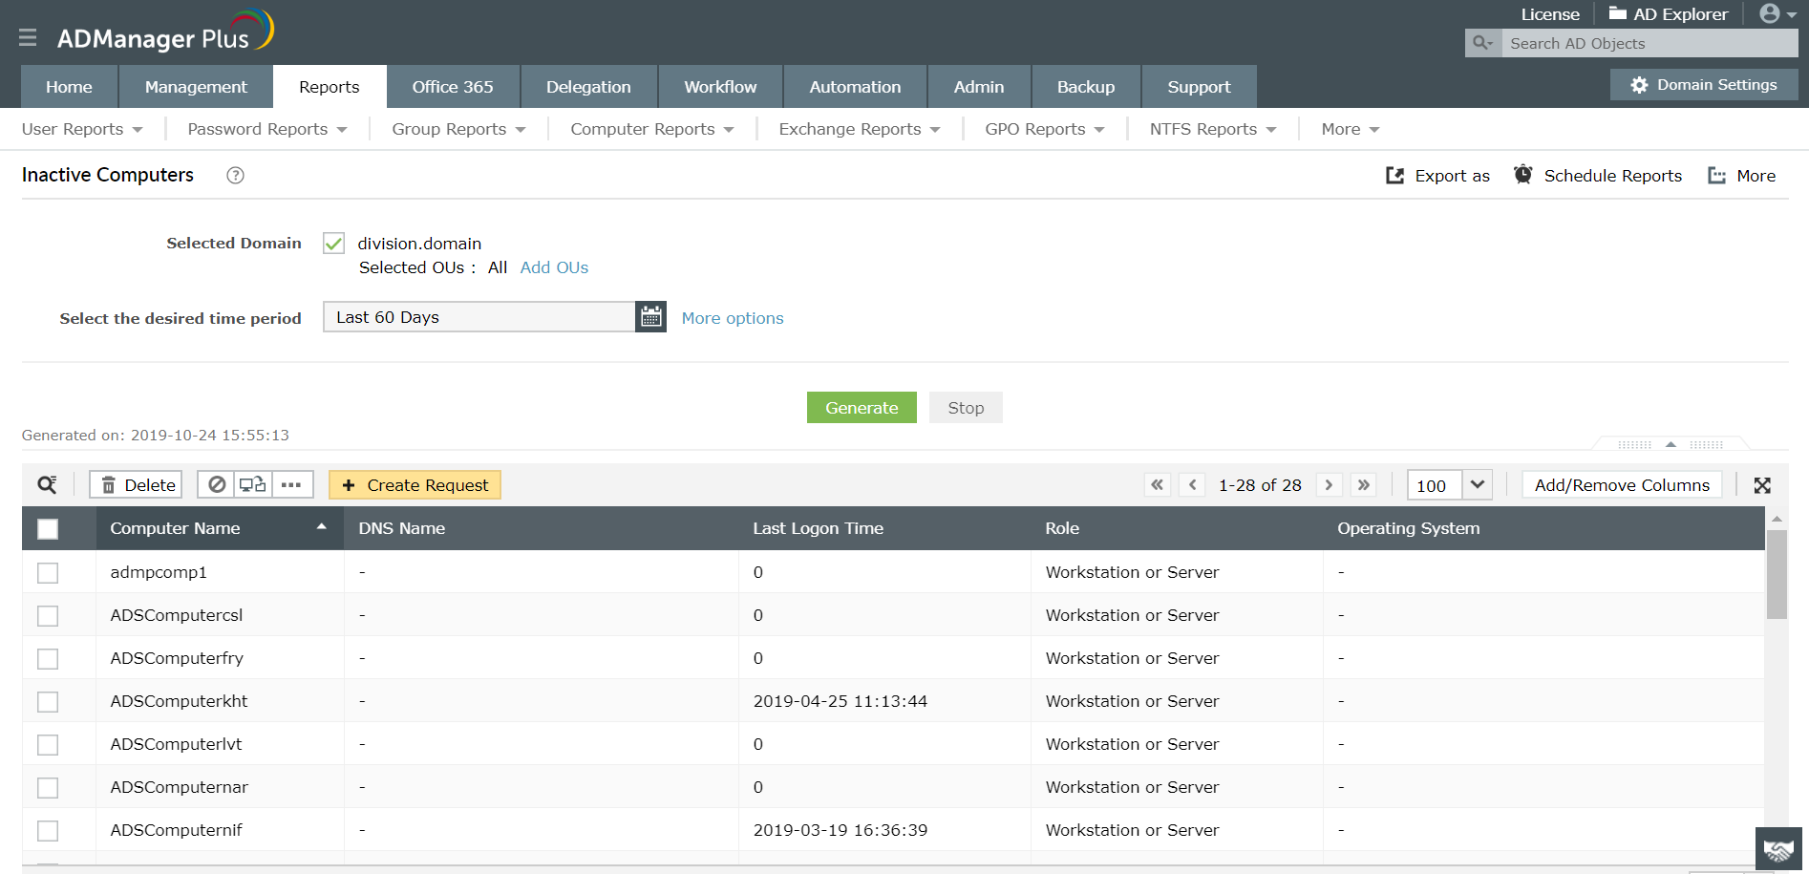1809x874 pixels.
Task: Click the help question mark icon
Action: coord(235,175)
